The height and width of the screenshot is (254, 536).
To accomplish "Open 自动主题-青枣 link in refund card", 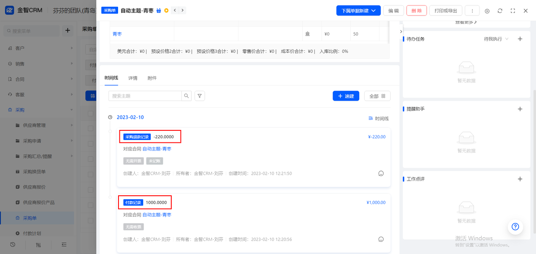I will [157, 149].
